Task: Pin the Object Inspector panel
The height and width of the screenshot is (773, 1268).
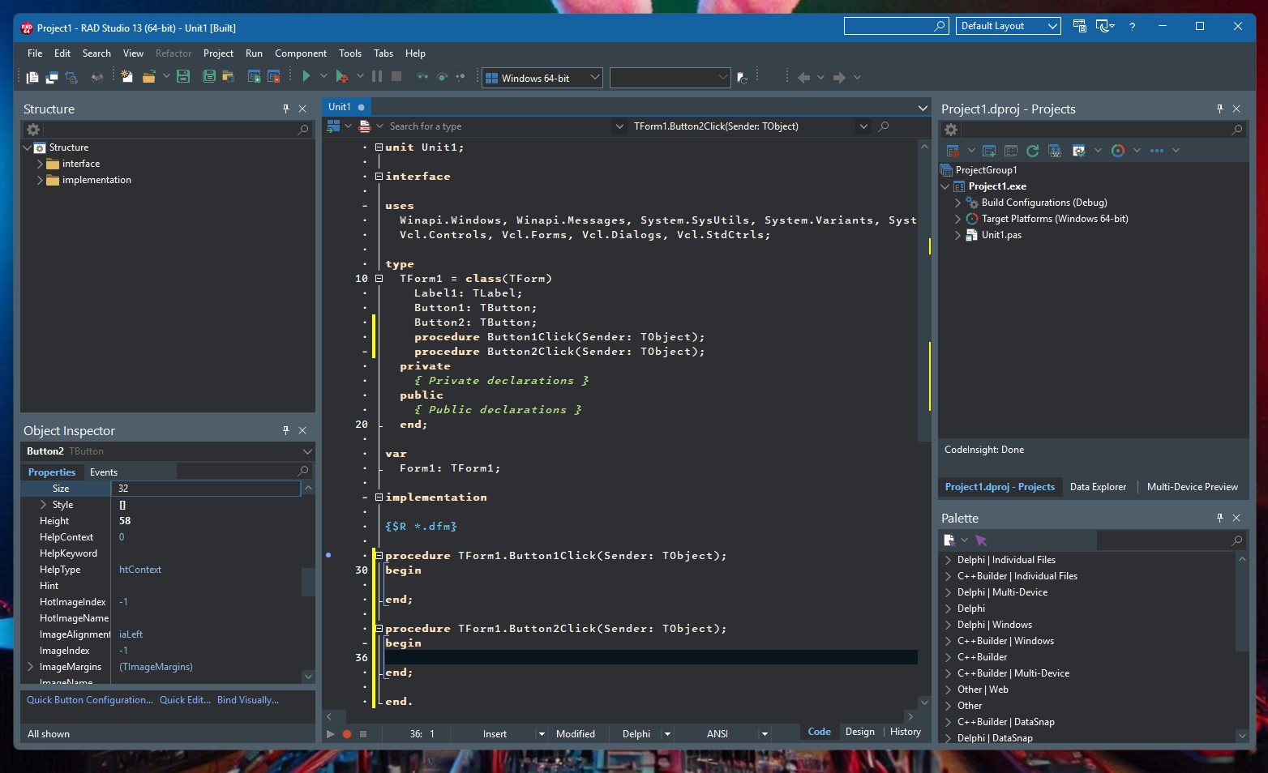Action: pyautogui.click(x=285, y=430)
